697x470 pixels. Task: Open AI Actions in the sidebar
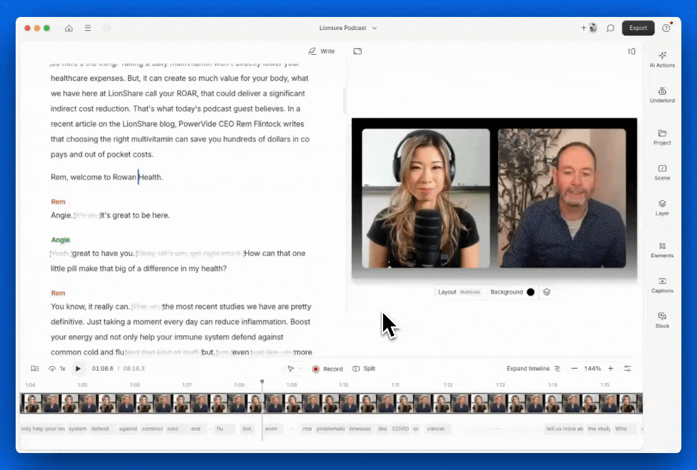(662, 59)
